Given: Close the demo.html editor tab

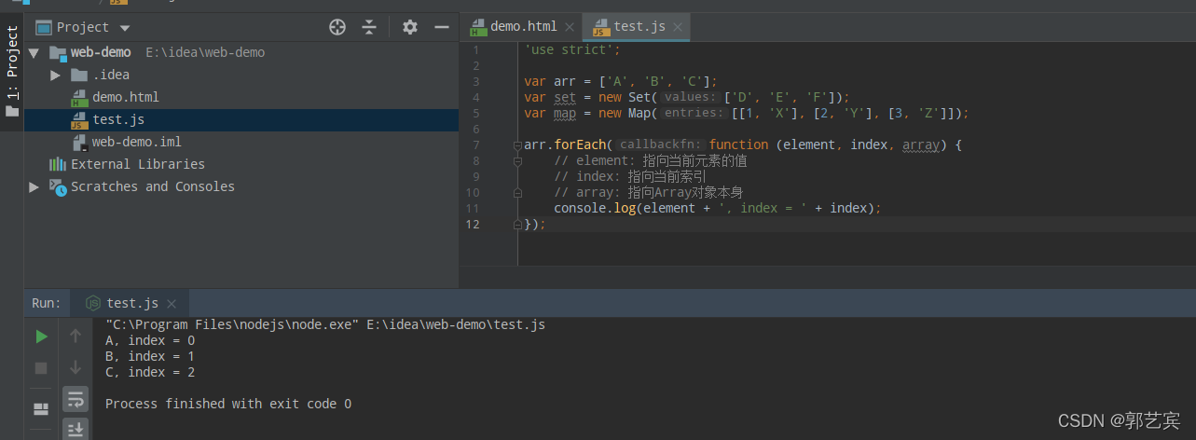Looking at the screenshot, I should [569, 27].
